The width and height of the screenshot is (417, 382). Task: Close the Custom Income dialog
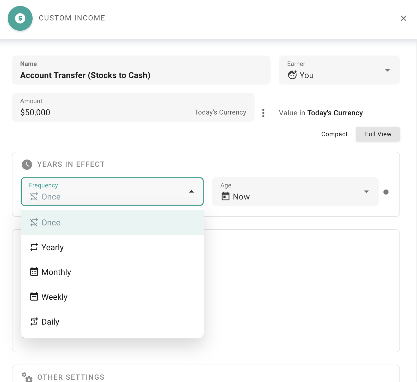coord(403,18)
